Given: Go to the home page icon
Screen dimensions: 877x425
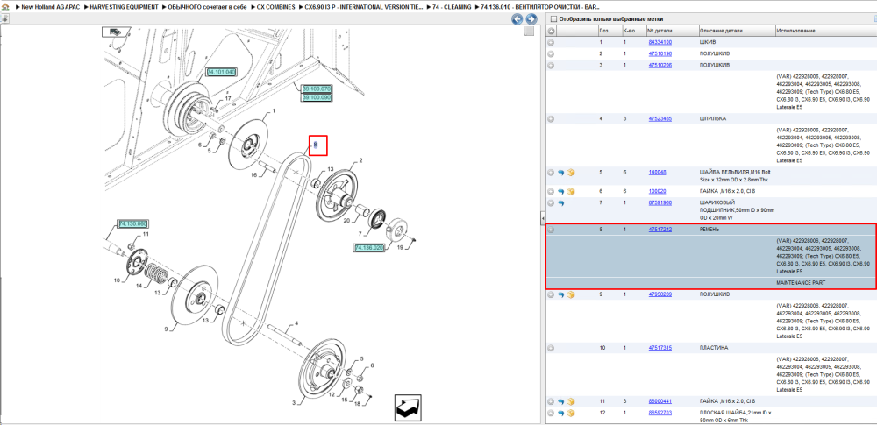Looking at the screenshot, I should [5, 7].
